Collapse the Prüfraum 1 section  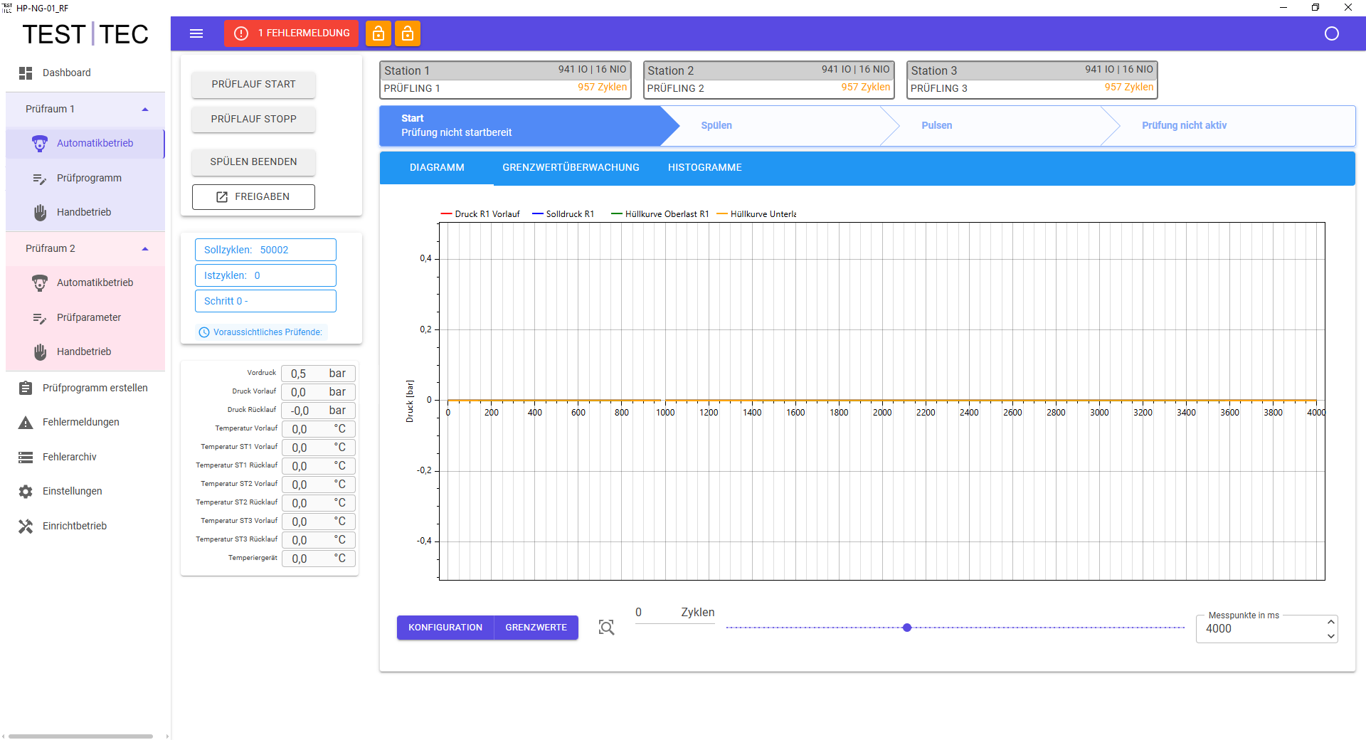(145, 109)
